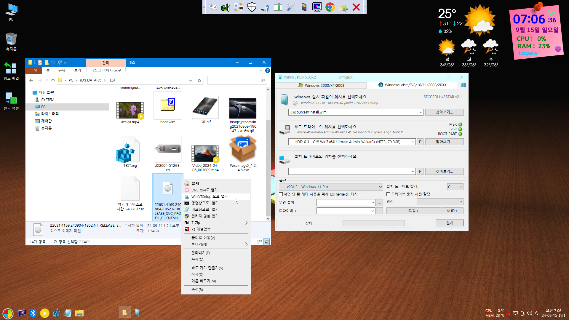Switch to Windows 2000/XP/2003 tab
This screenshot has height=320, width=569.
point(321,85)
